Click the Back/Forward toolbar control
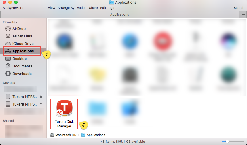 coord(13,8)
